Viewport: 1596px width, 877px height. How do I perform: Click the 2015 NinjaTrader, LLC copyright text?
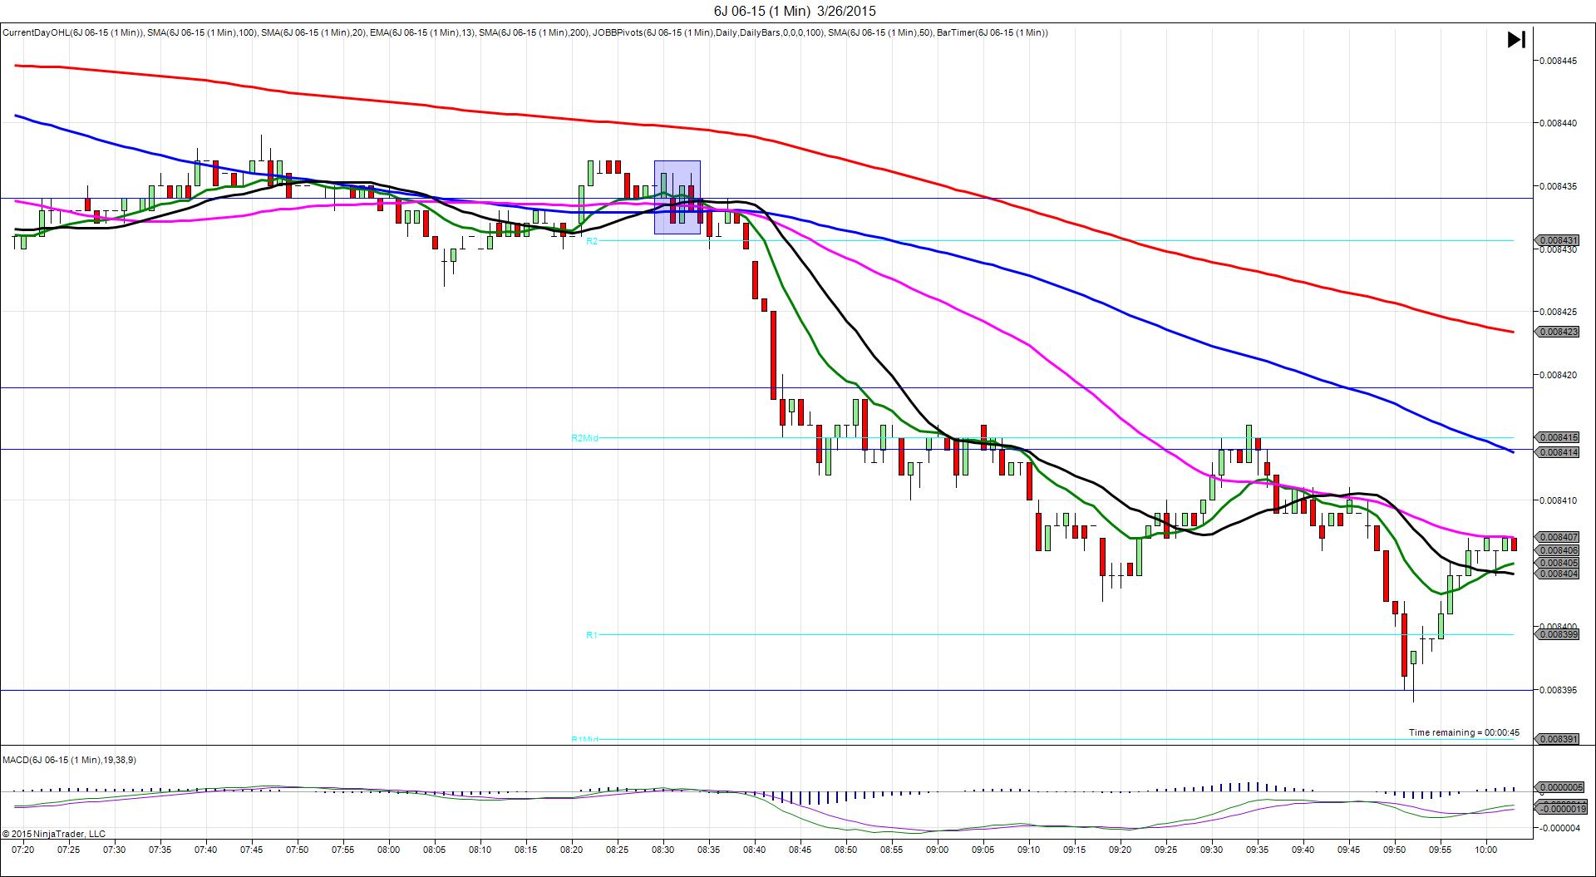point(55,834)
